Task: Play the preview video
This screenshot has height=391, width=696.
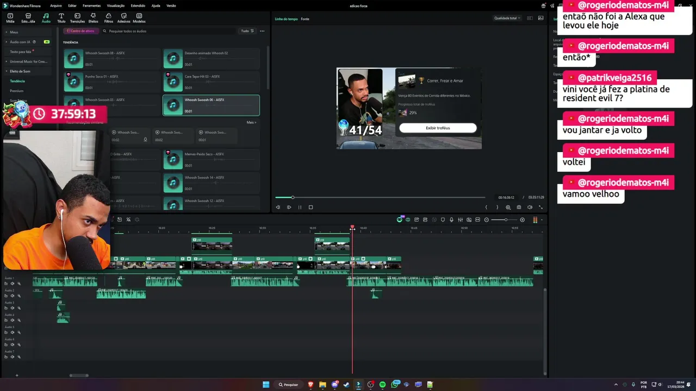Action: click(x=289, y=207)
